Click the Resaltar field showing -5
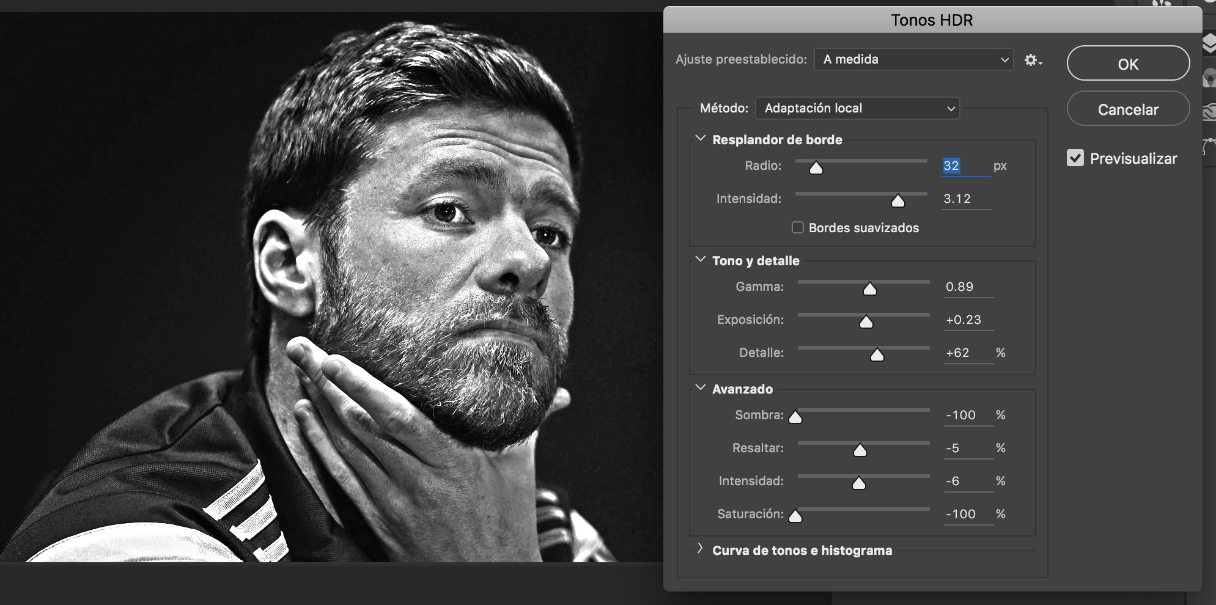Viewport: 1216px width, 605px height. click(968, 448)
